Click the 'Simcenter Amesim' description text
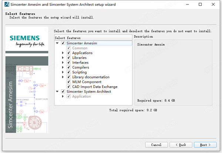Viewport: 222px width, 153px height. click(x=151, y=45)
